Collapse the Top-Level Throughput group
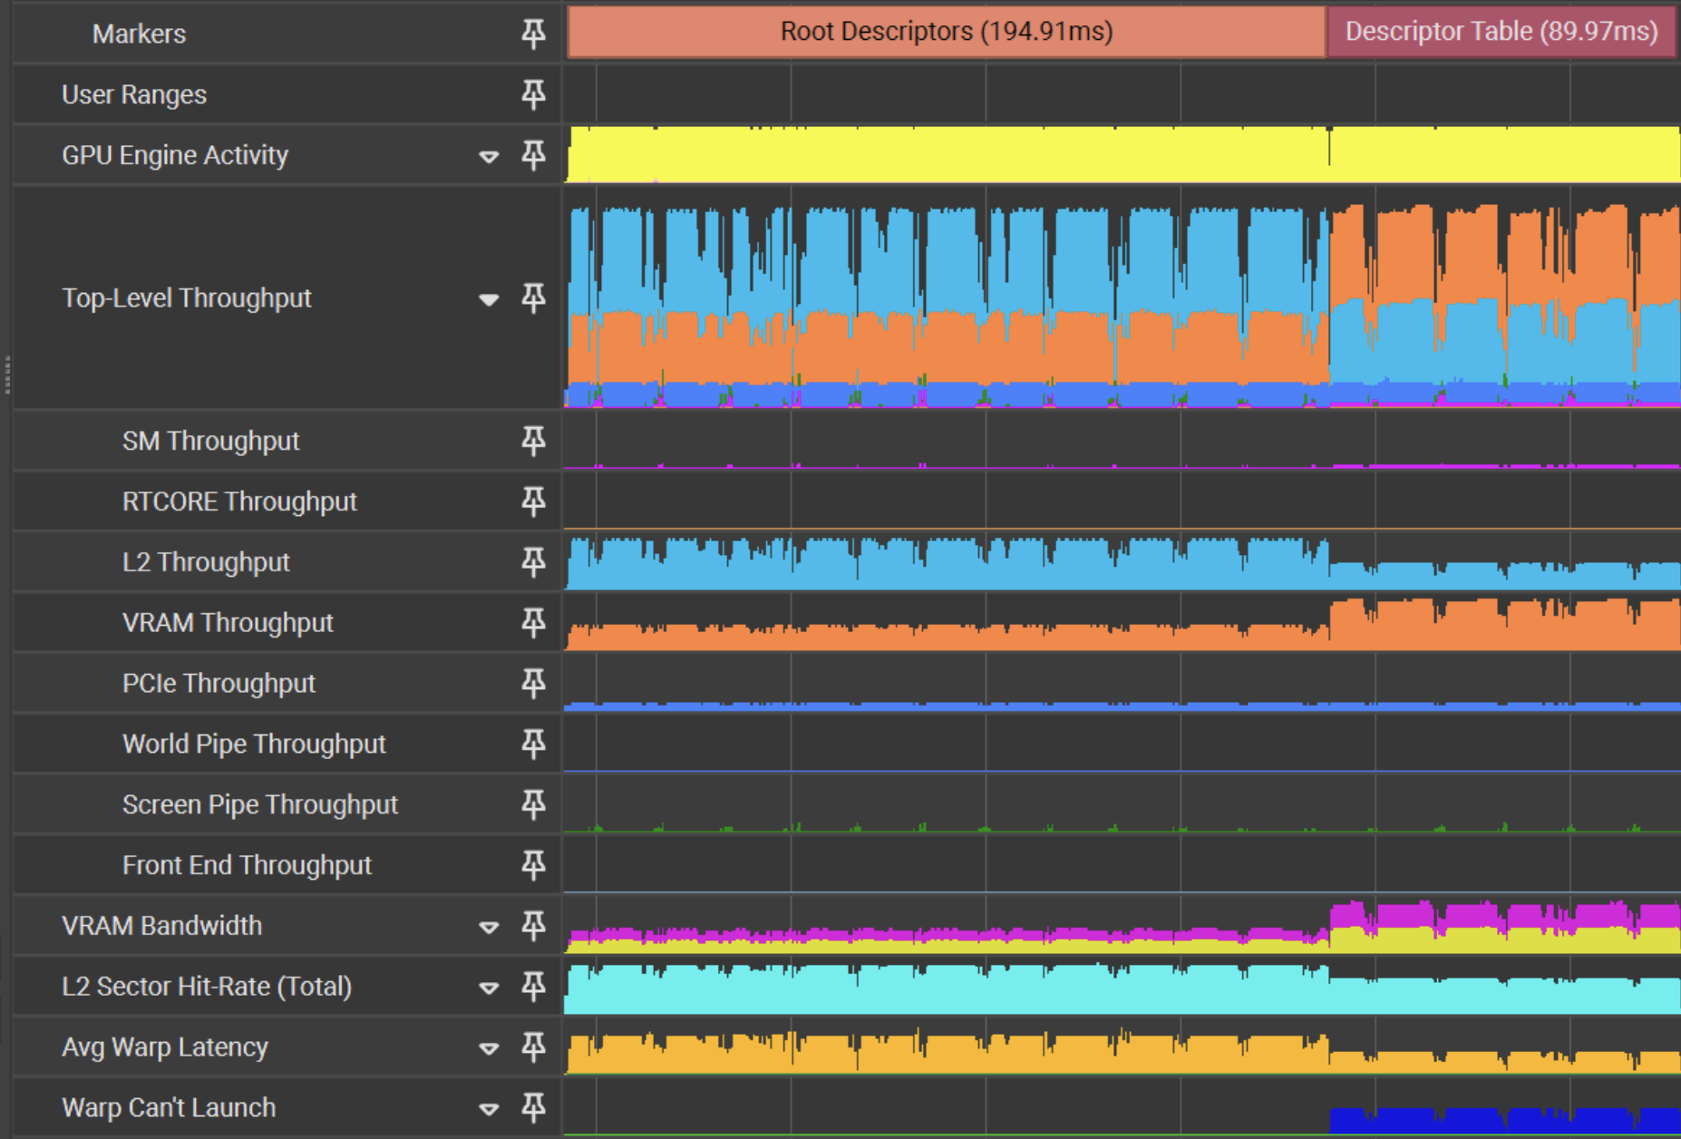 point(489,299)
